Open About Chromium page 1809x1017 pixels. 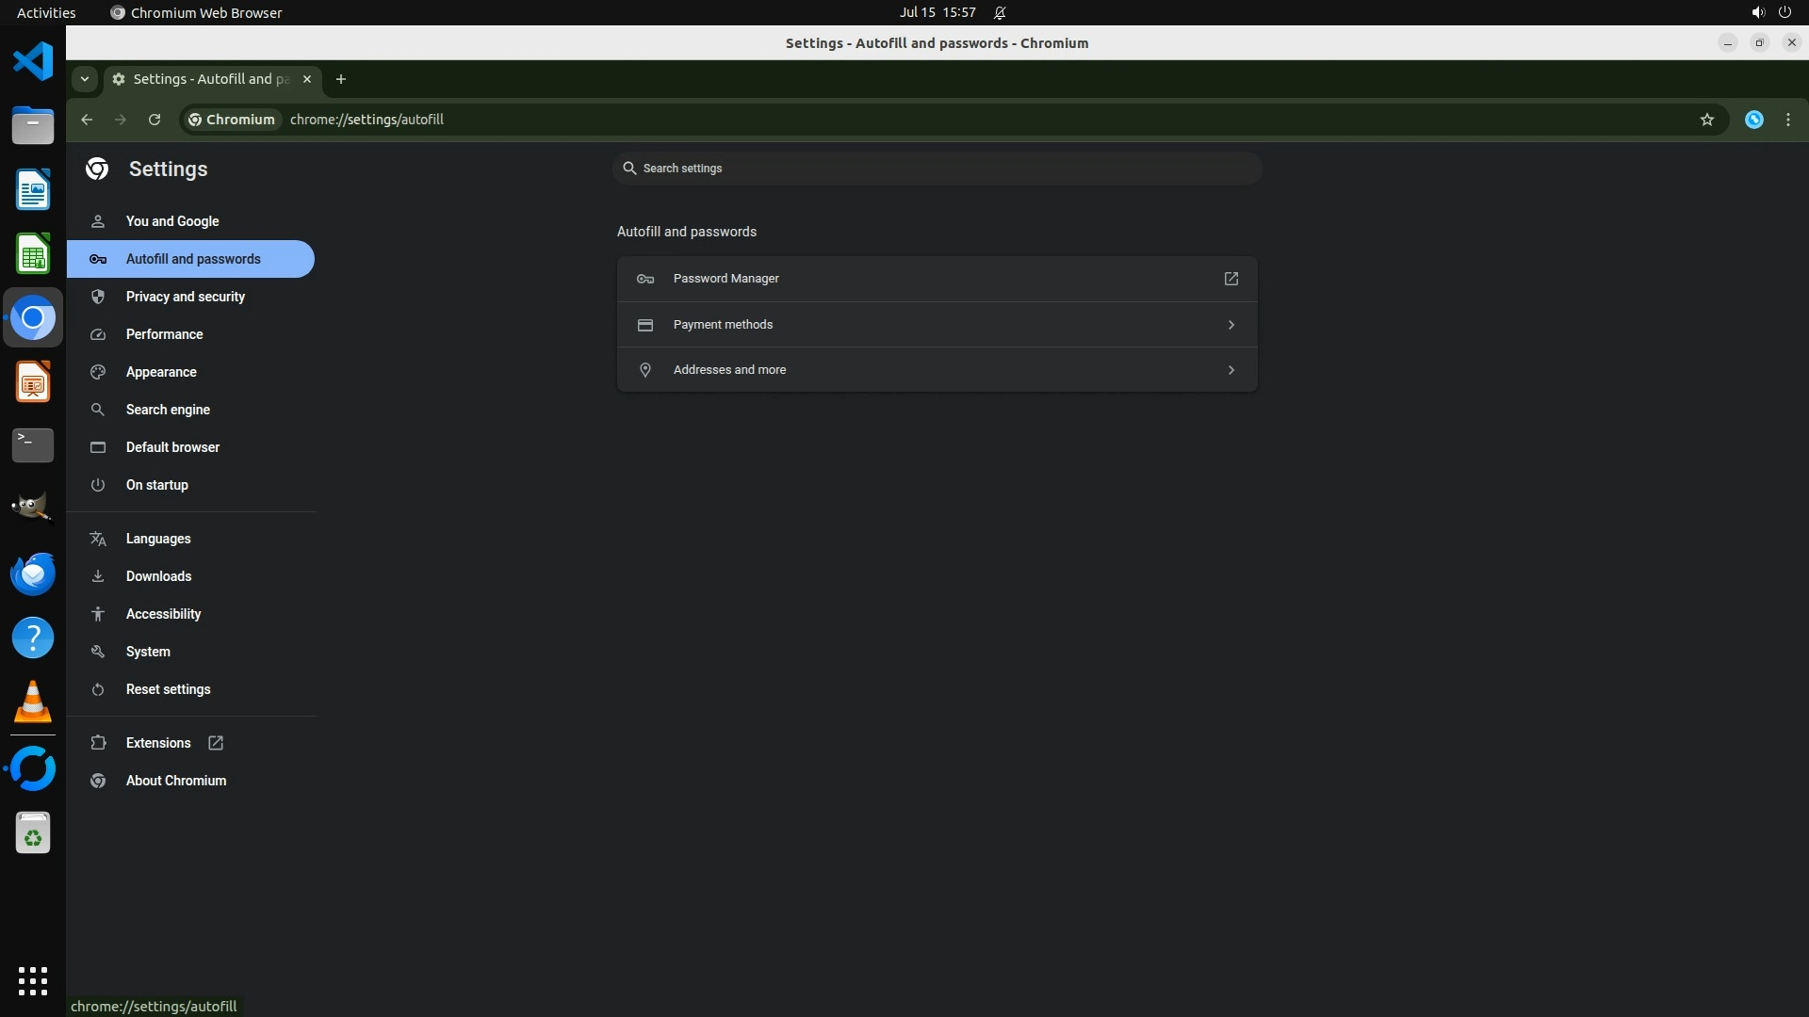click(x=176, y=781)
